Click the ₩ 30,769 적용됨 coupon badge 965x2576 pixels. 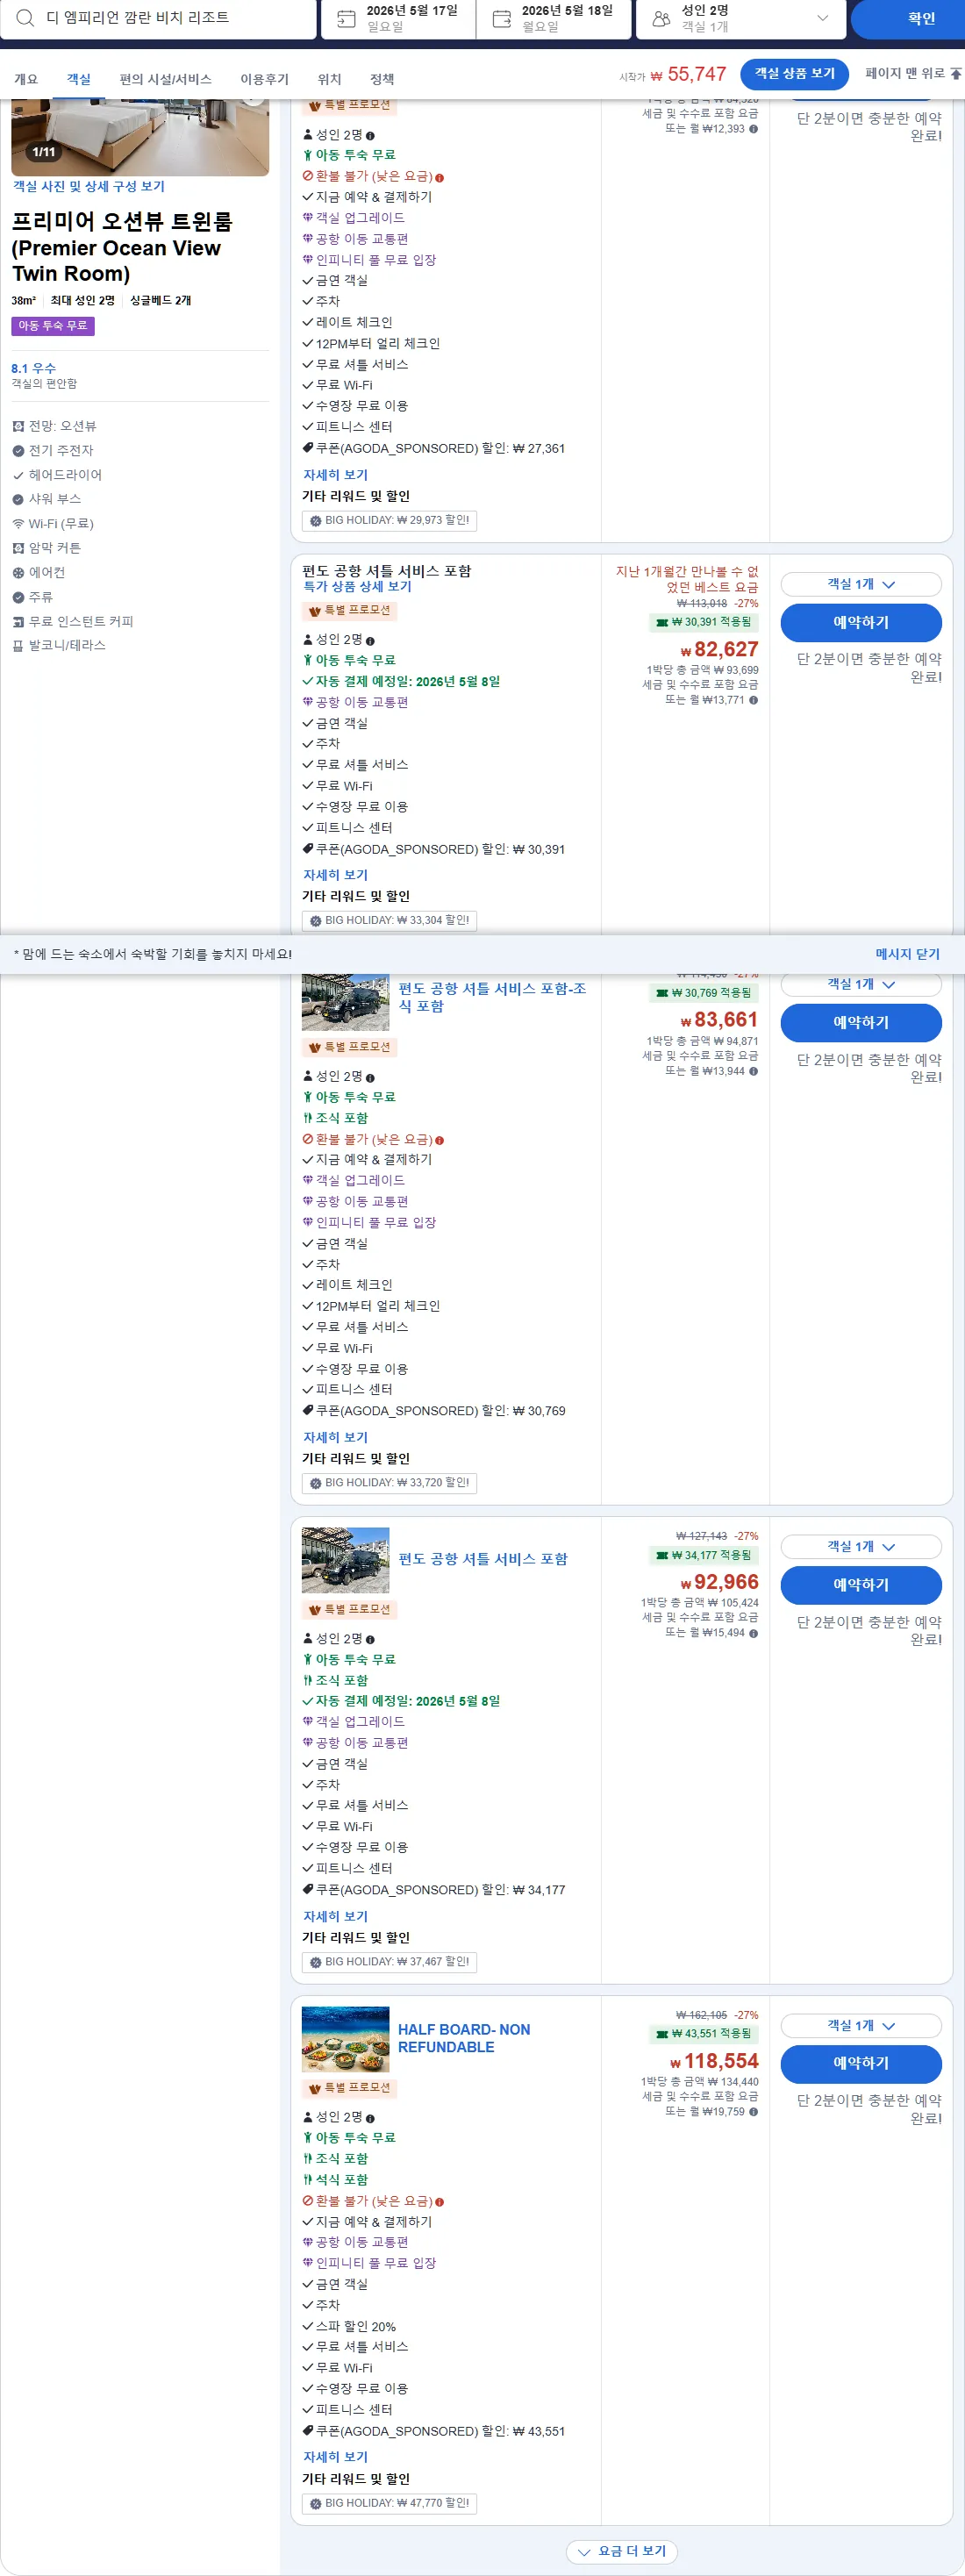pyautogui.click(x=703, y=993)
